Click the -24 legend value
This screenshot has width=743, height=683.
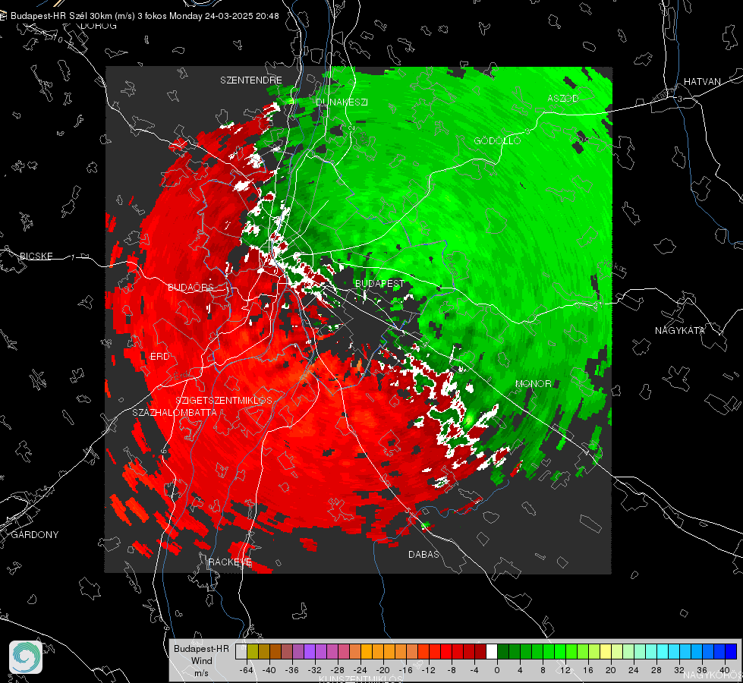[360, 670]
